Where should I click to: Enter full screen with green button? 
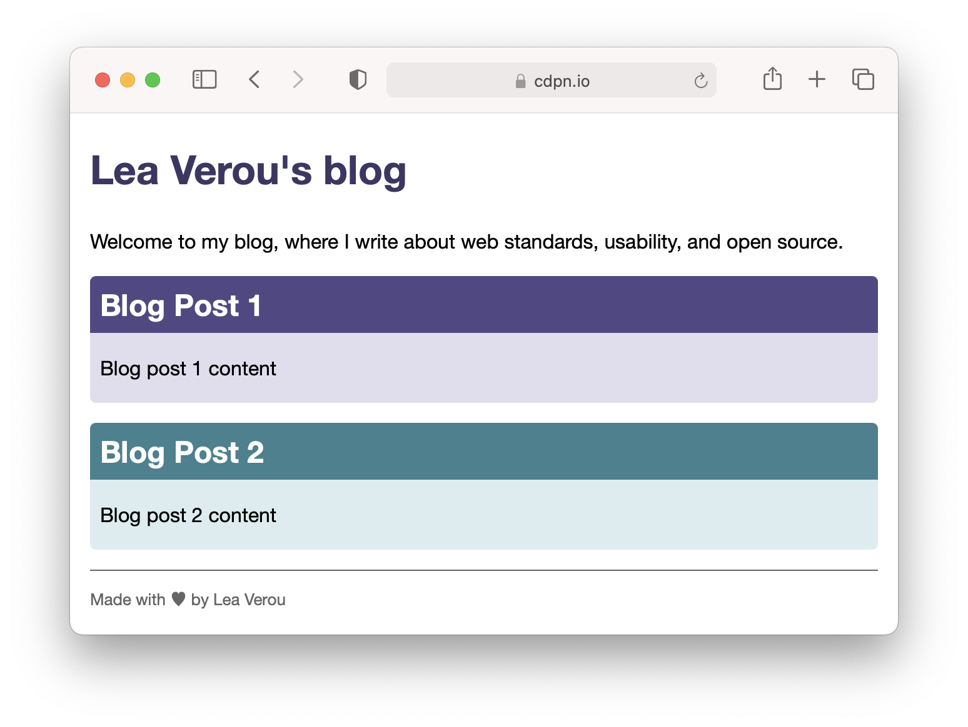pyautogui.click(x=153, y=80)
